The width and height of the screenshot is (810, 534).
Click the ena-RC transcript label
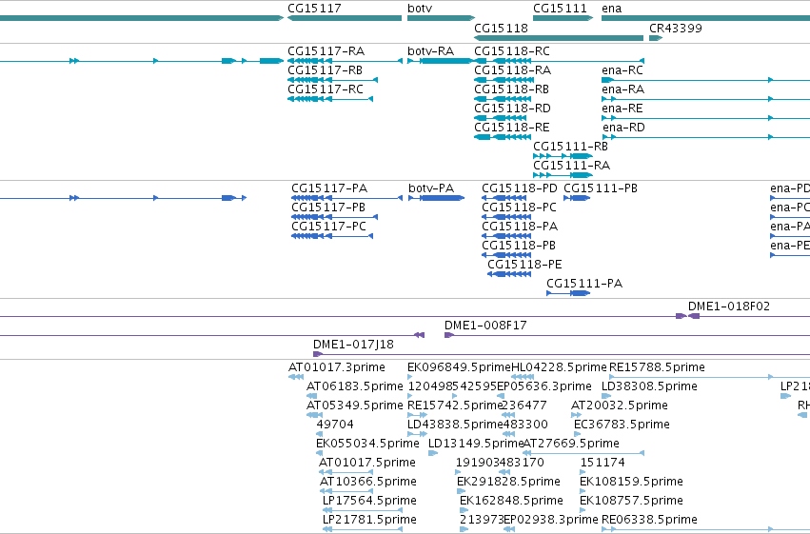pyautogui.click(x=622, y=70)
